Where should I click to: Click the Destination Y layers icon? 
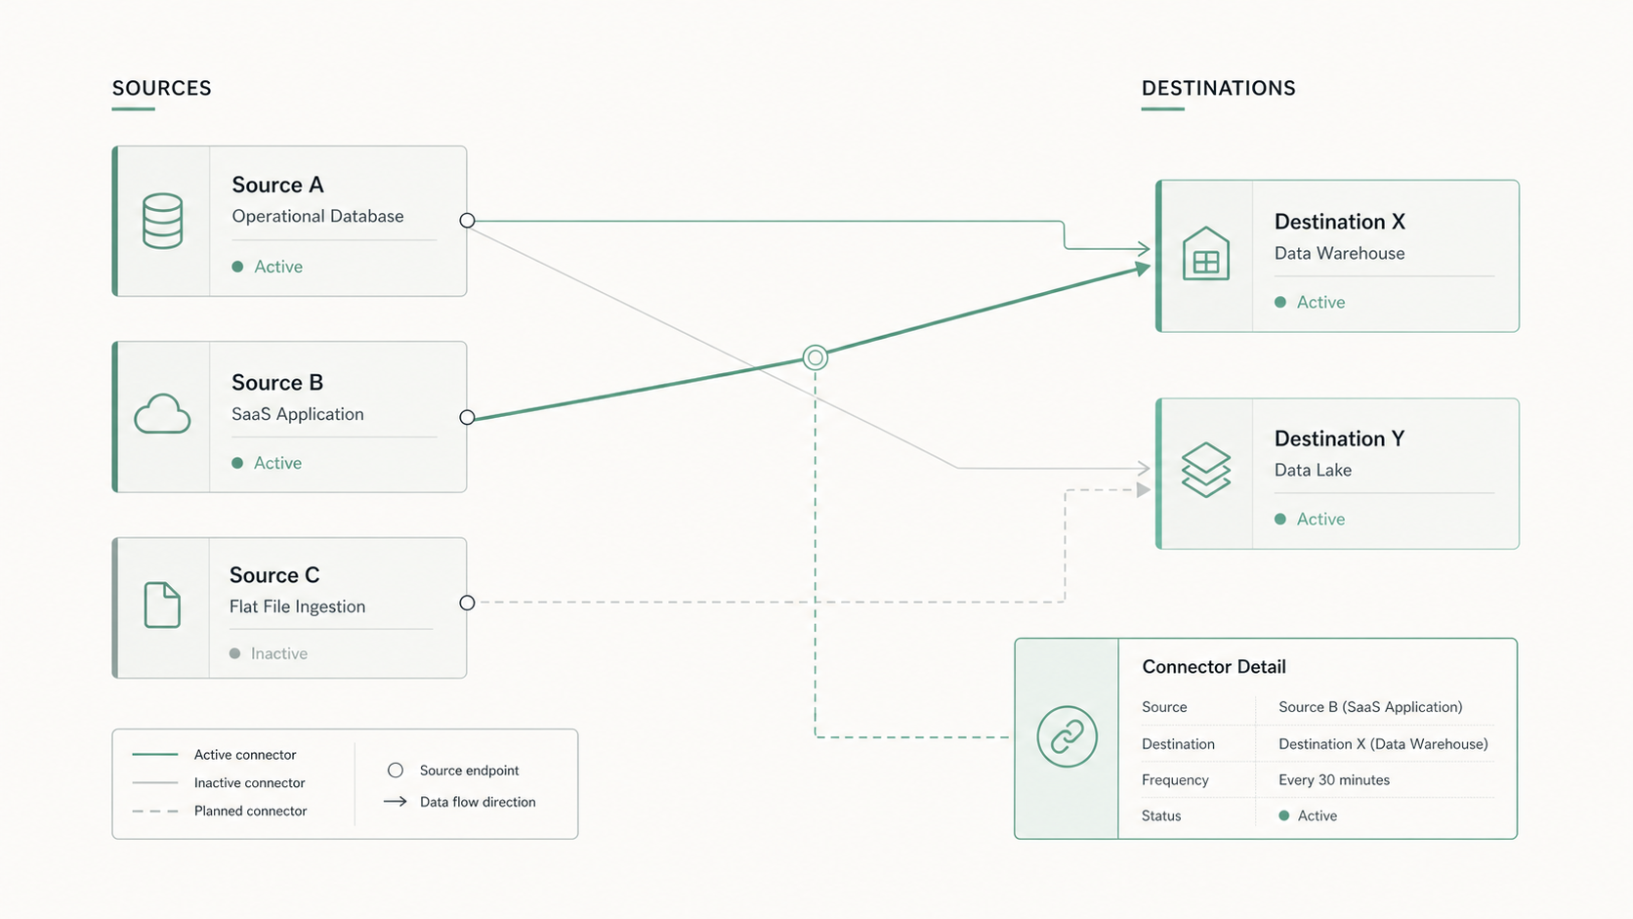tap(1206, 470)
